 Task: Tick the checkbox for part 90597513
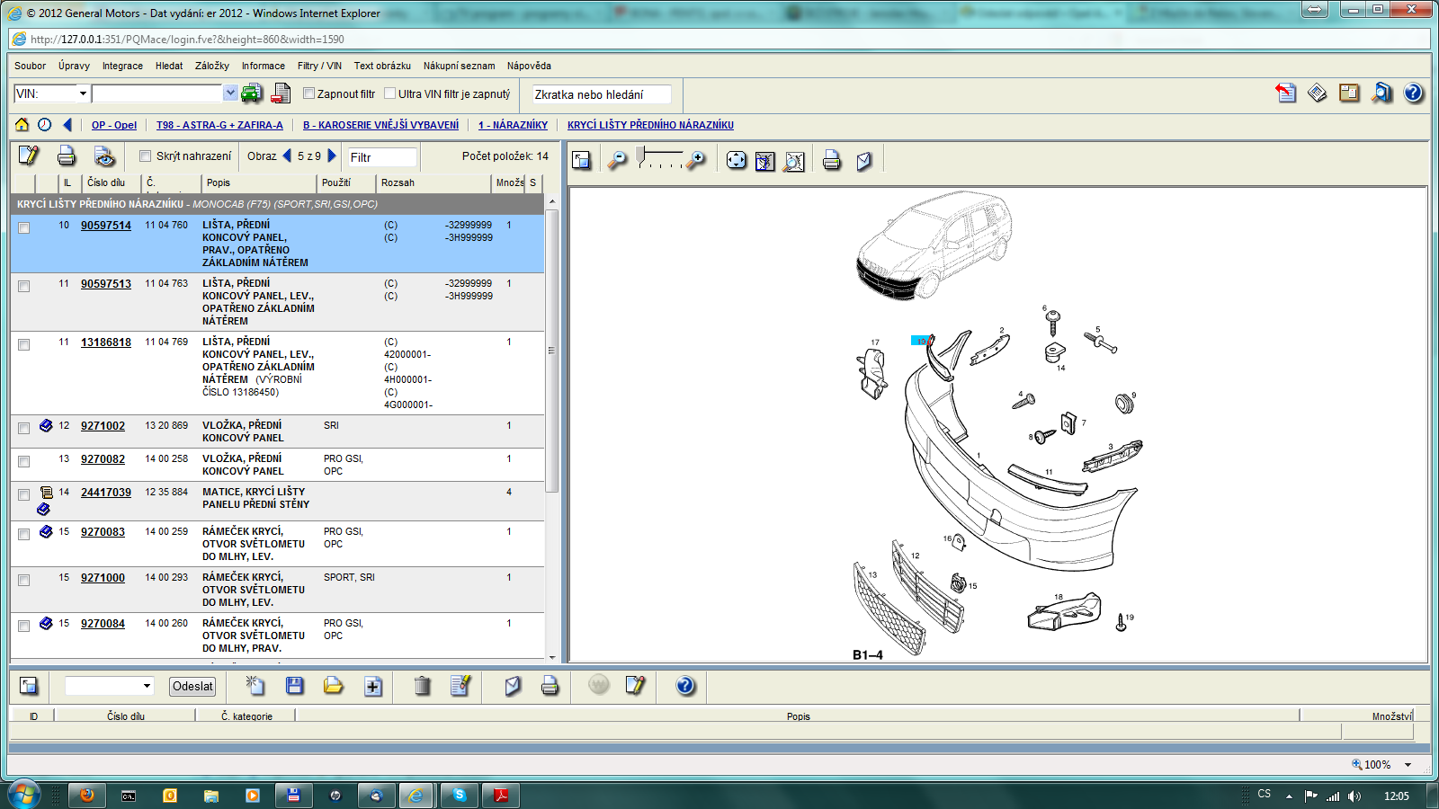click(24, 286)
